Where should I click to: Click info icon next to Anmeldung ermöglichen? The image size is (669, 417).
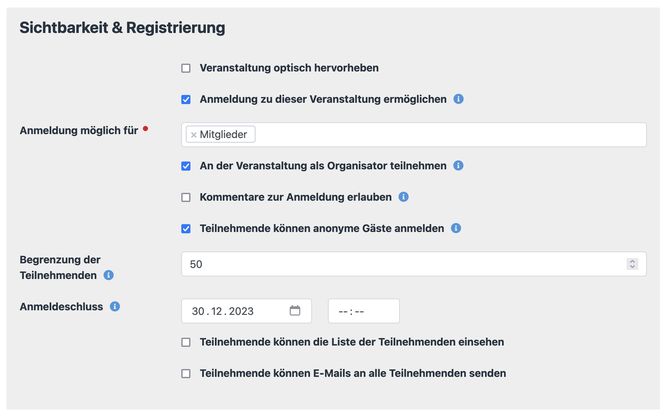(458, 99)
